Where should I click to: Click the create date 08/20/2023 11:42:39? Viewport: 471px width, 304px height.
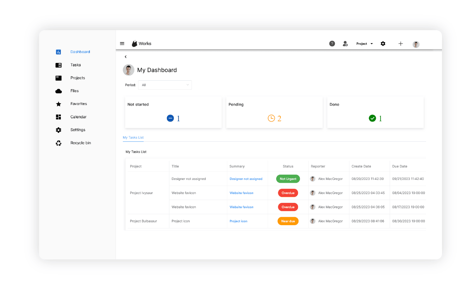[x=368, y=179]
